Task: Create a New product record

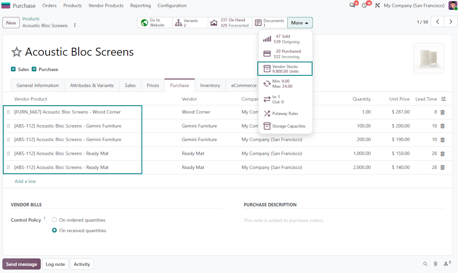Action: [11, 23]
